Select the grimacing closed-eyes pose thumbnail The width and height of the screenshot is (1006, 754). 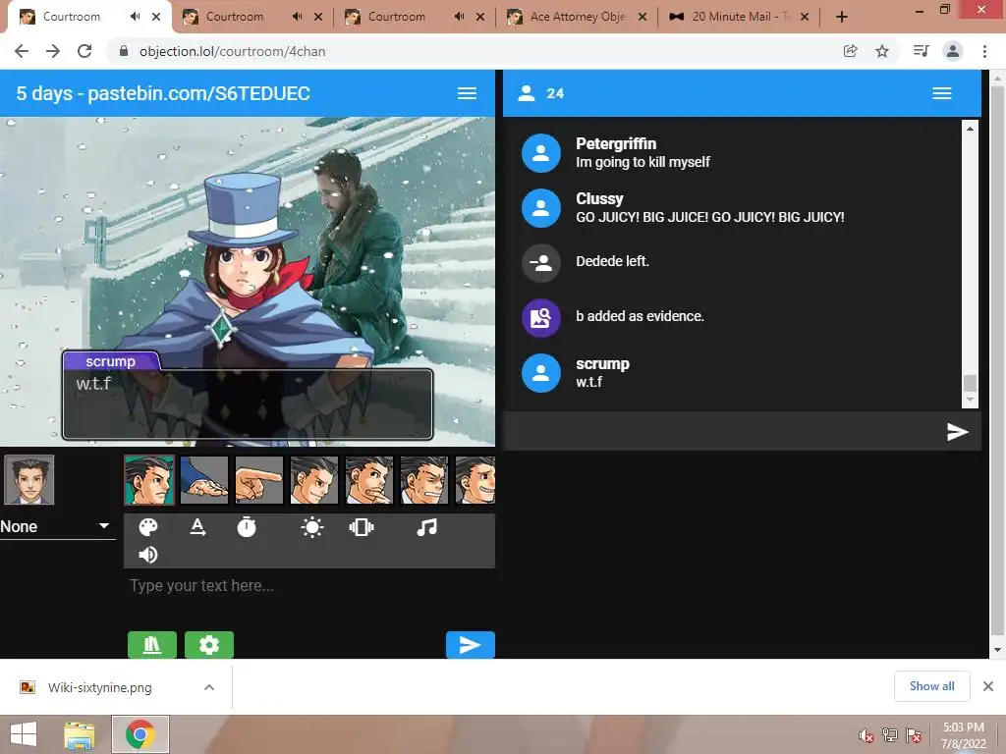[424, 480]
